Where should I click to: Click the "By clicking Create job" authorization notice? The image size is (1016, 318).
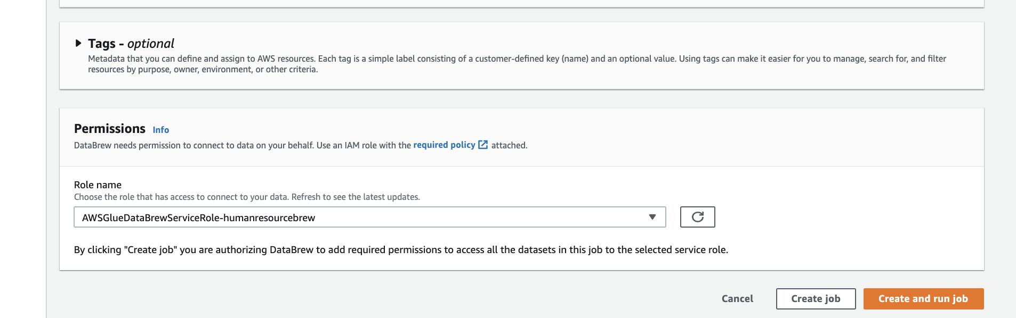tap(401, 250)
